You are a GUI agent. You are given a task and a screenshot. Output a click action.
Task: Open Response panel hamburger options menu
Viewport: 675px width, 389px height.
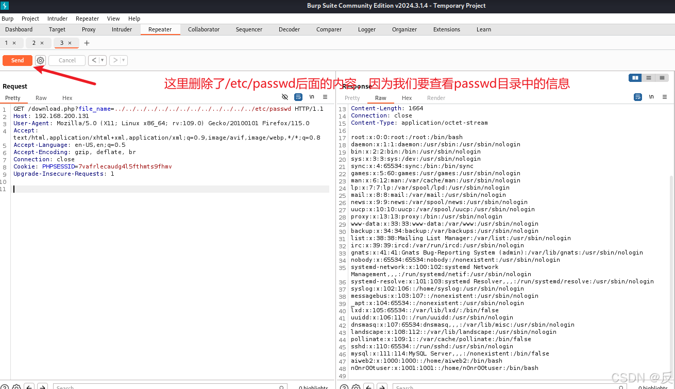click(x=665, y=97)
